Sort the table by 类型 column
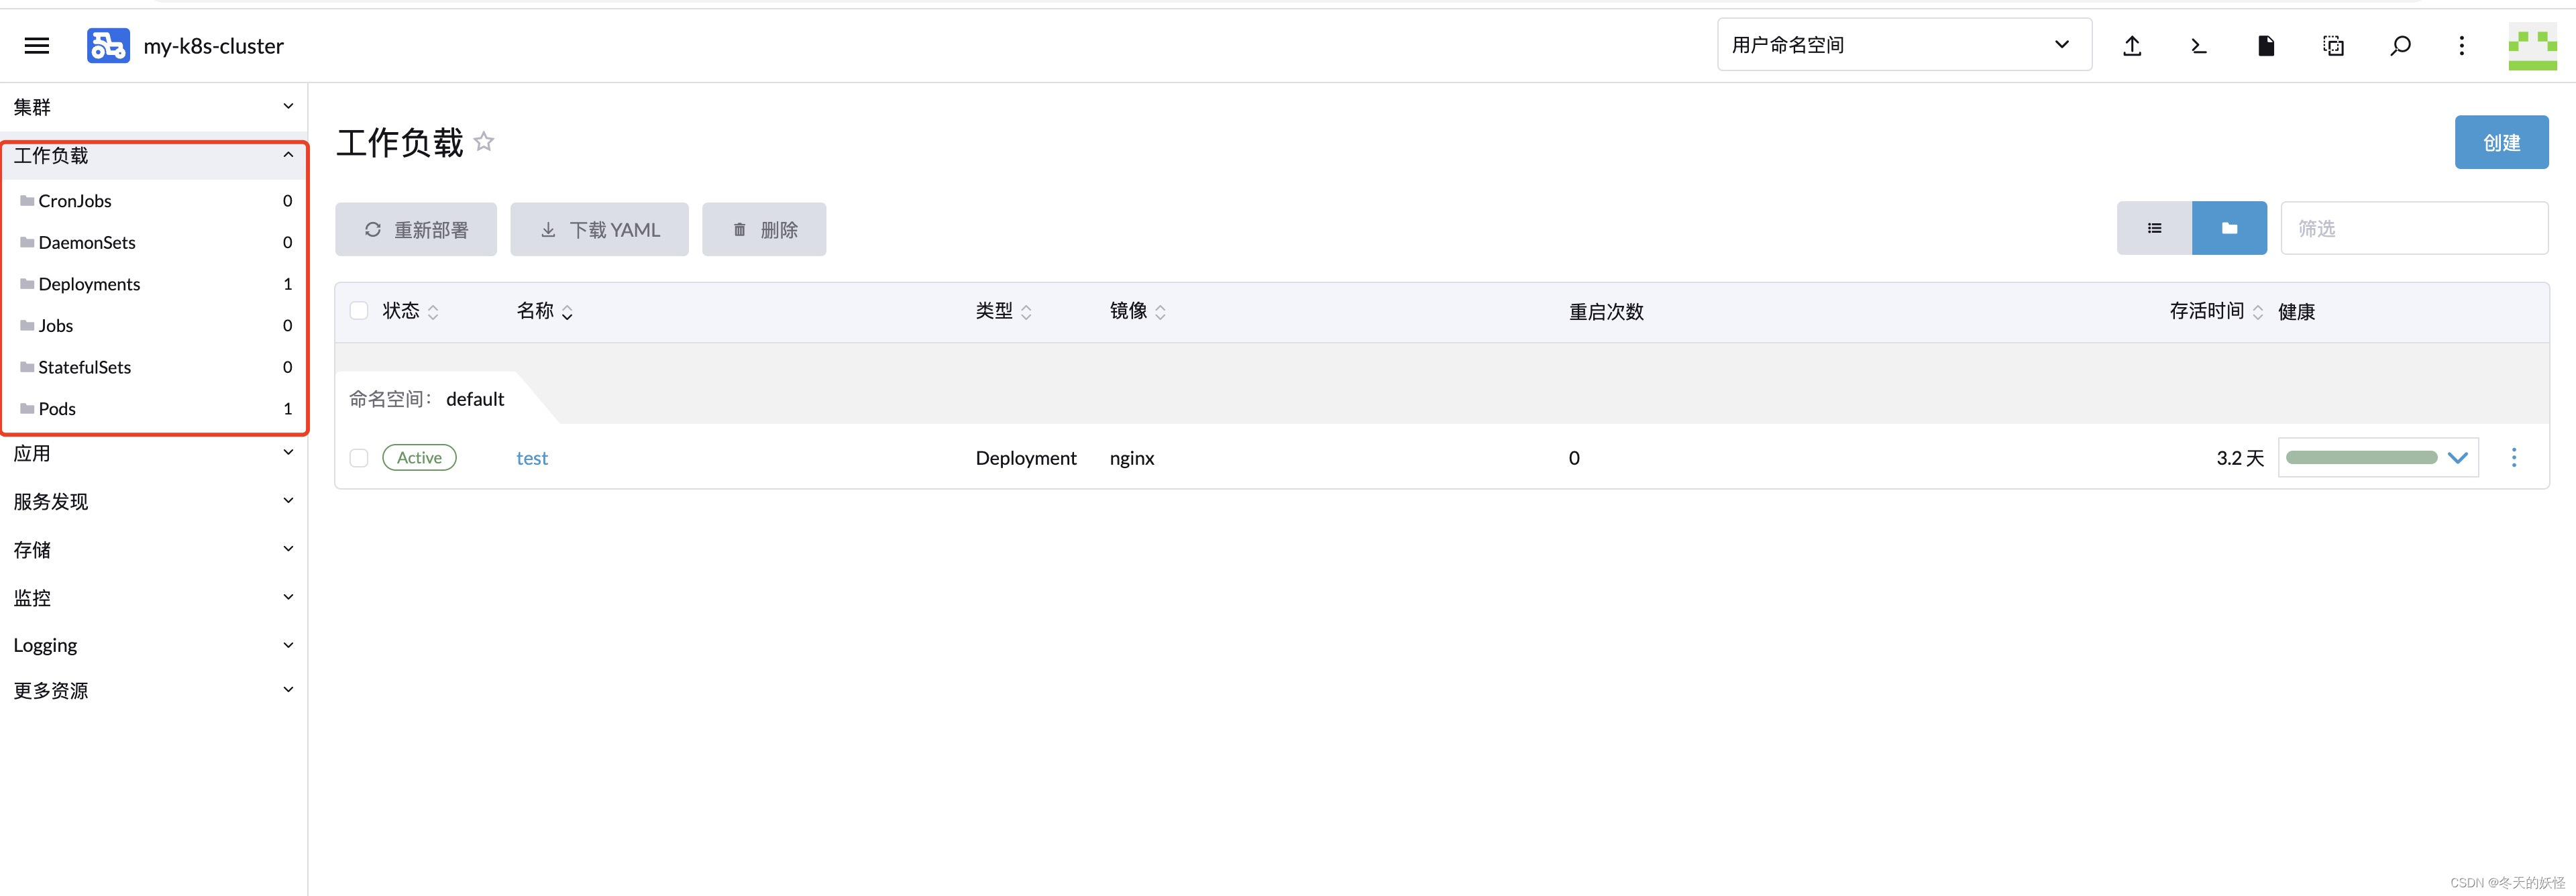 pos(1004,311)
